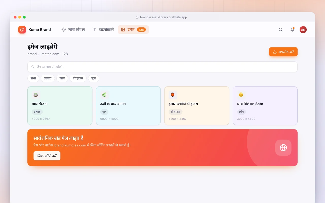
Task: Select the सभी filter chip
Action: click(x=33, y=78)
